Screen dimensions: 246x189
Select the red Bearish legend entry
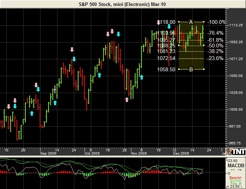pos(235,177)
